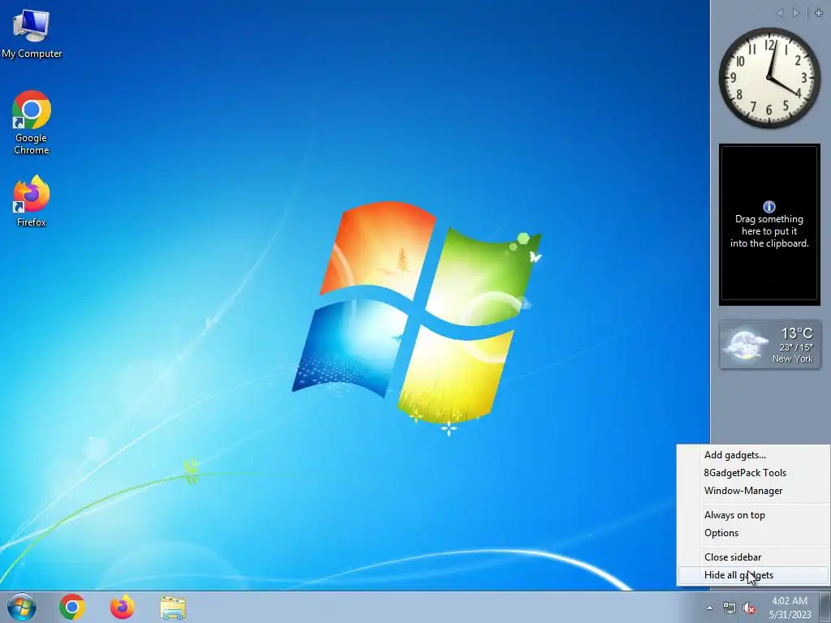Select the My Computer desktop icon
831x623 pixels.
click(x=32, y=32)
